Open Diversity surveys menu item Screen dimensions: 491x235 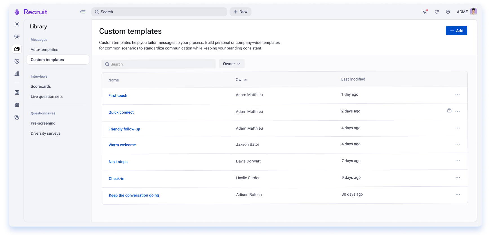click(x=45, y=133)
